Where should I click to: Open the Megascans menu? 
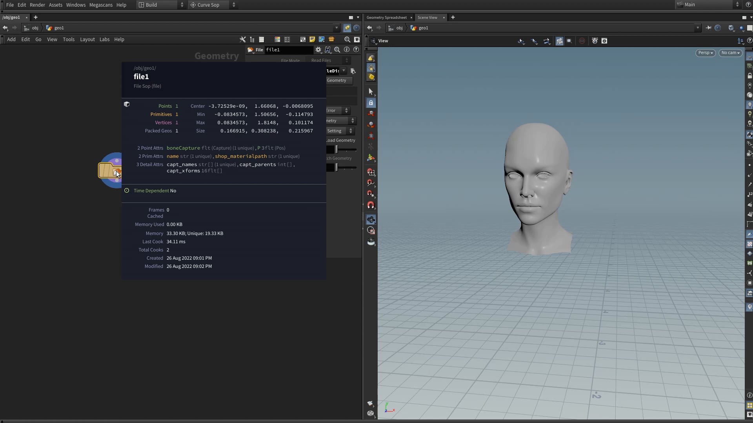click(101, 5)
